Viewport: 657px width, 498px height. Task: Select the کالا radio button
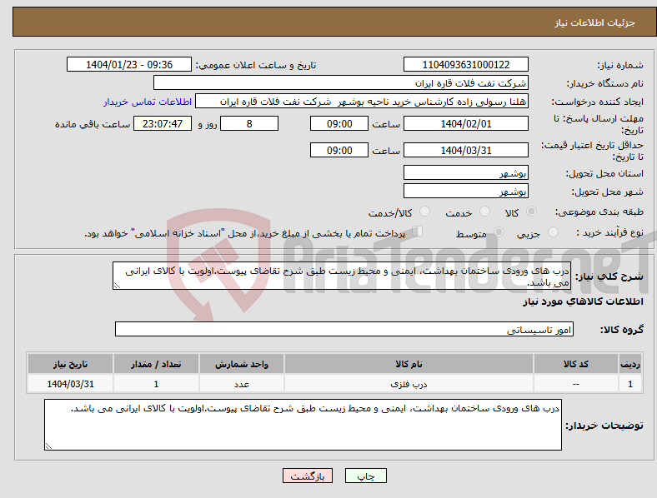click(531, 212)
